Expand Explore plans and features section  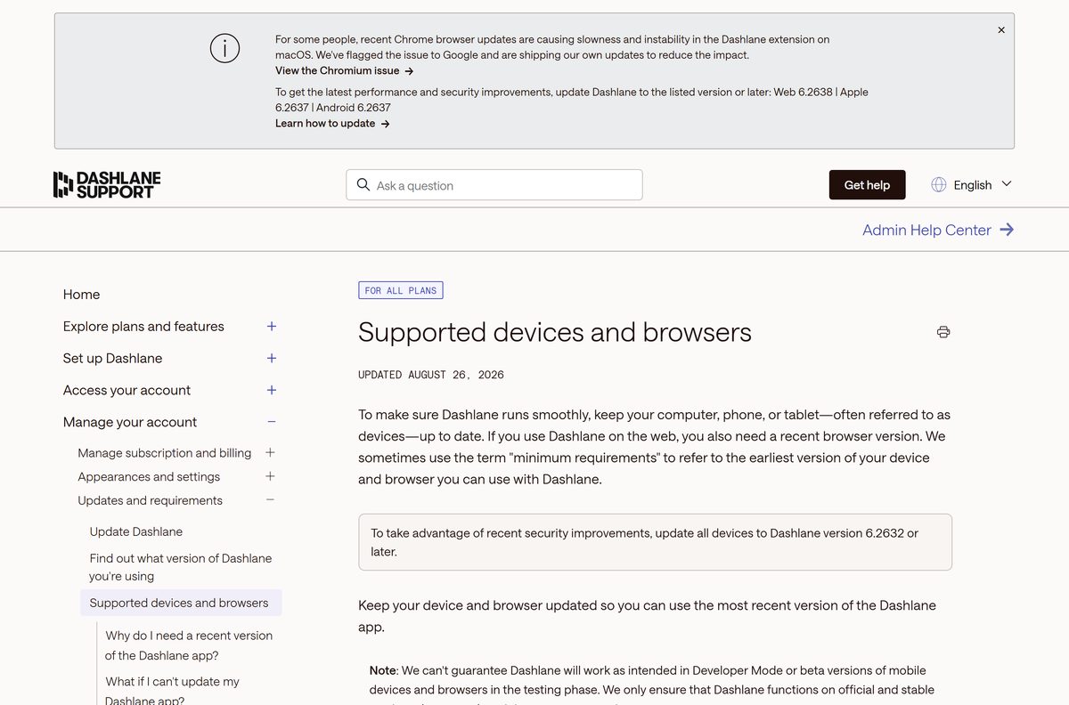pos(272,327)
